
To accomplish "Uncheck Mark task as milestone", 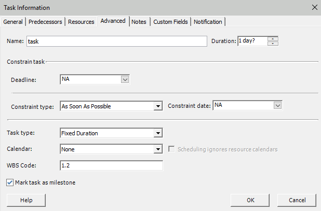I will tap(10, 182).
